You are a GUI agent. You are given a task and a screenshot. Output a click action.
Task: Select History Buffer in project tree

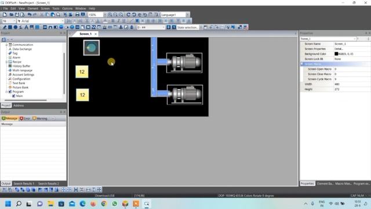click(x=21, y=66)
